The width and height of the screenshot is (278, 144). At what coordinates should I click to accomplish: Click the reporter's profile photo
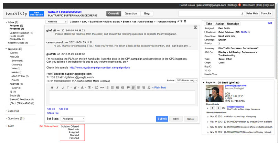pyautogui.click(x=215, y=93)
